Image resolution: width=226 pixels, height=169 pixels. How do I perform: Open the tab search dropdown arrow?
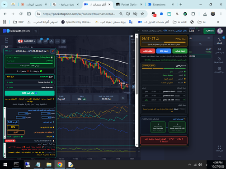pyautogui.click(x=5, y=5)
